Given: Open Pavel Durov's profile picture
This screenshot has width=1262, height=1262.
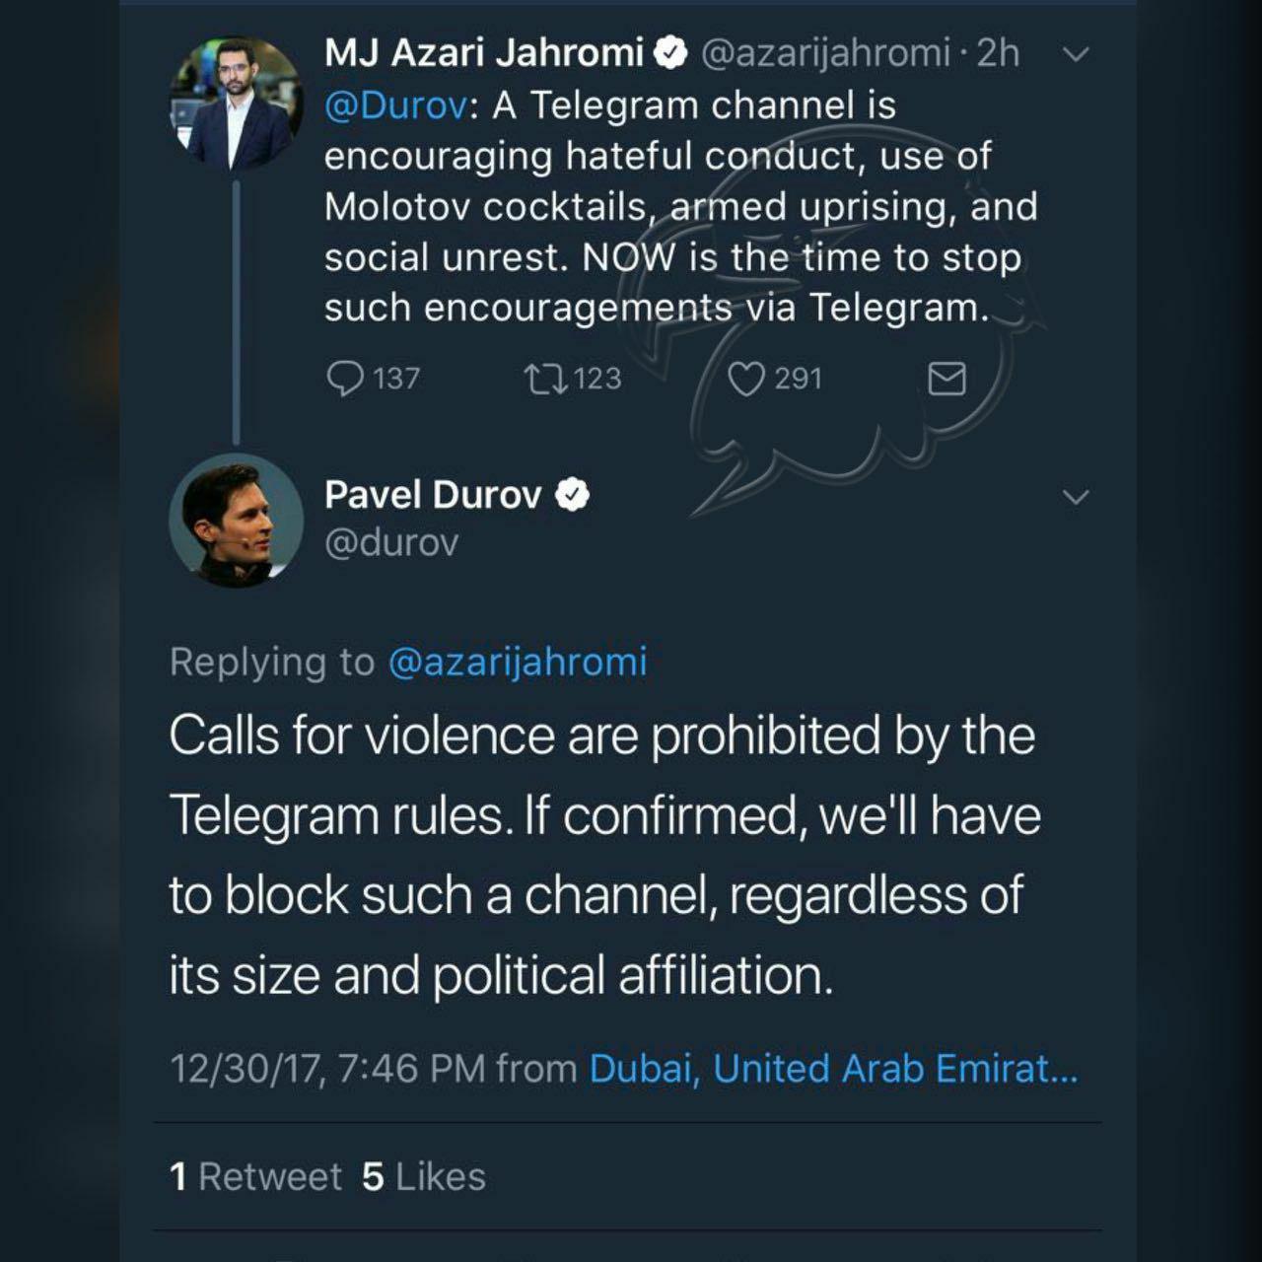Looking at the screenshot, I should 237,521.
